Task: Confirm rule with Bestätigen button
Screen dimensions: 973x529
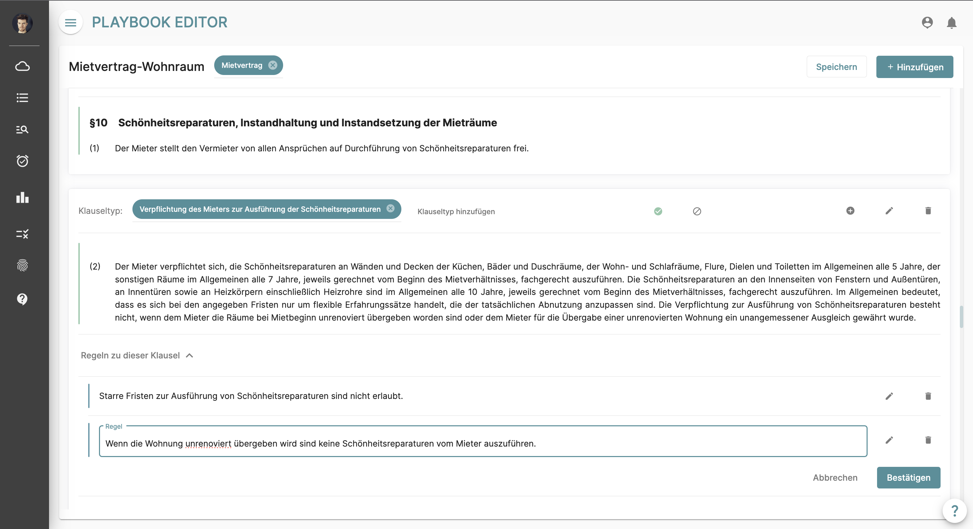Action: coord(908,478)
